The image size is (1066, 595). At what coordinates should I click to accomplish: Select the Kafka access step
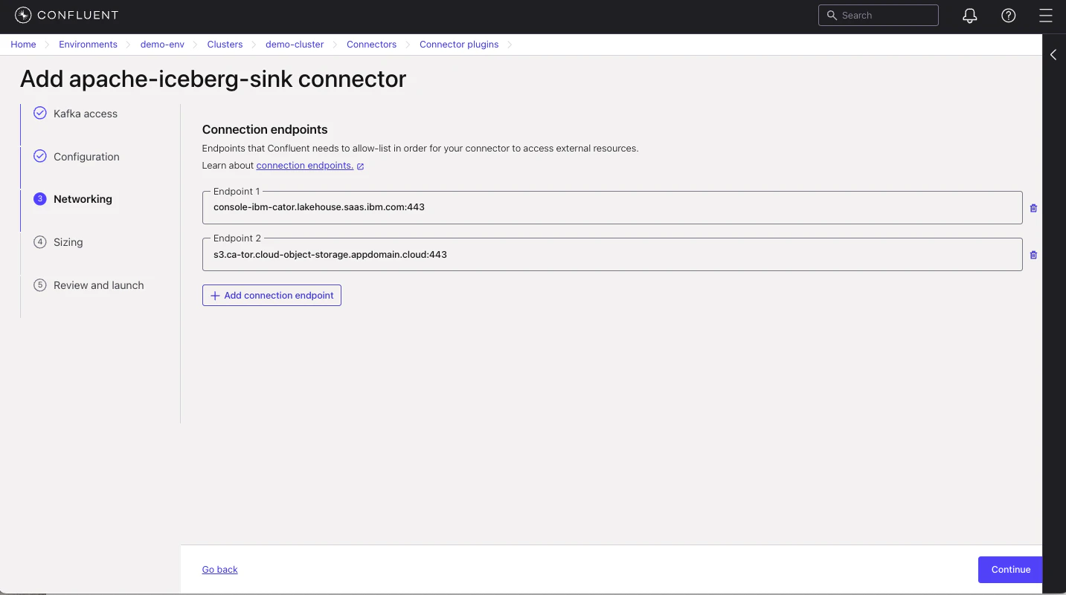(86, 114)
